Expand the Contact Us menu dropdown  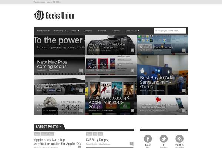coord(139,31)
